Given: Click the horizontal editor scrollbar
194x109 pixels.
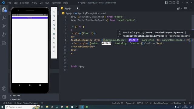Looking at the screenshot, I should [133, 100].
